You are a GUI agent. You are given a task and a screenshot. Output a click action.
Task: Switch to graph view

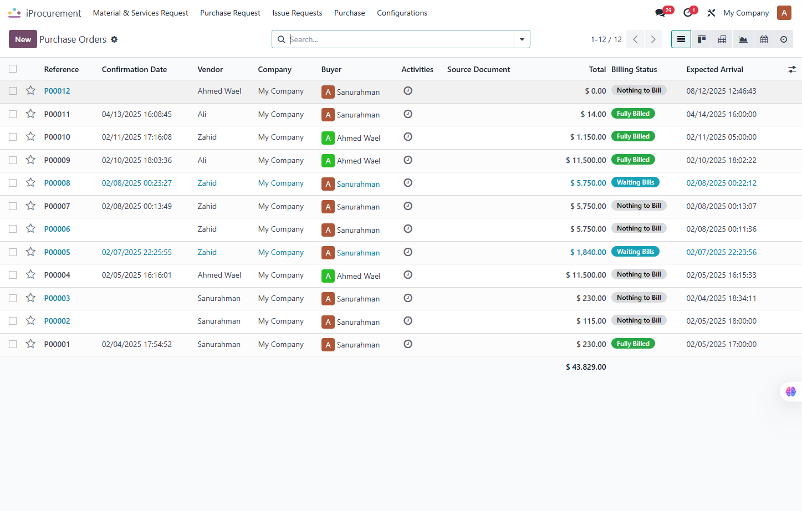[743, 39]
